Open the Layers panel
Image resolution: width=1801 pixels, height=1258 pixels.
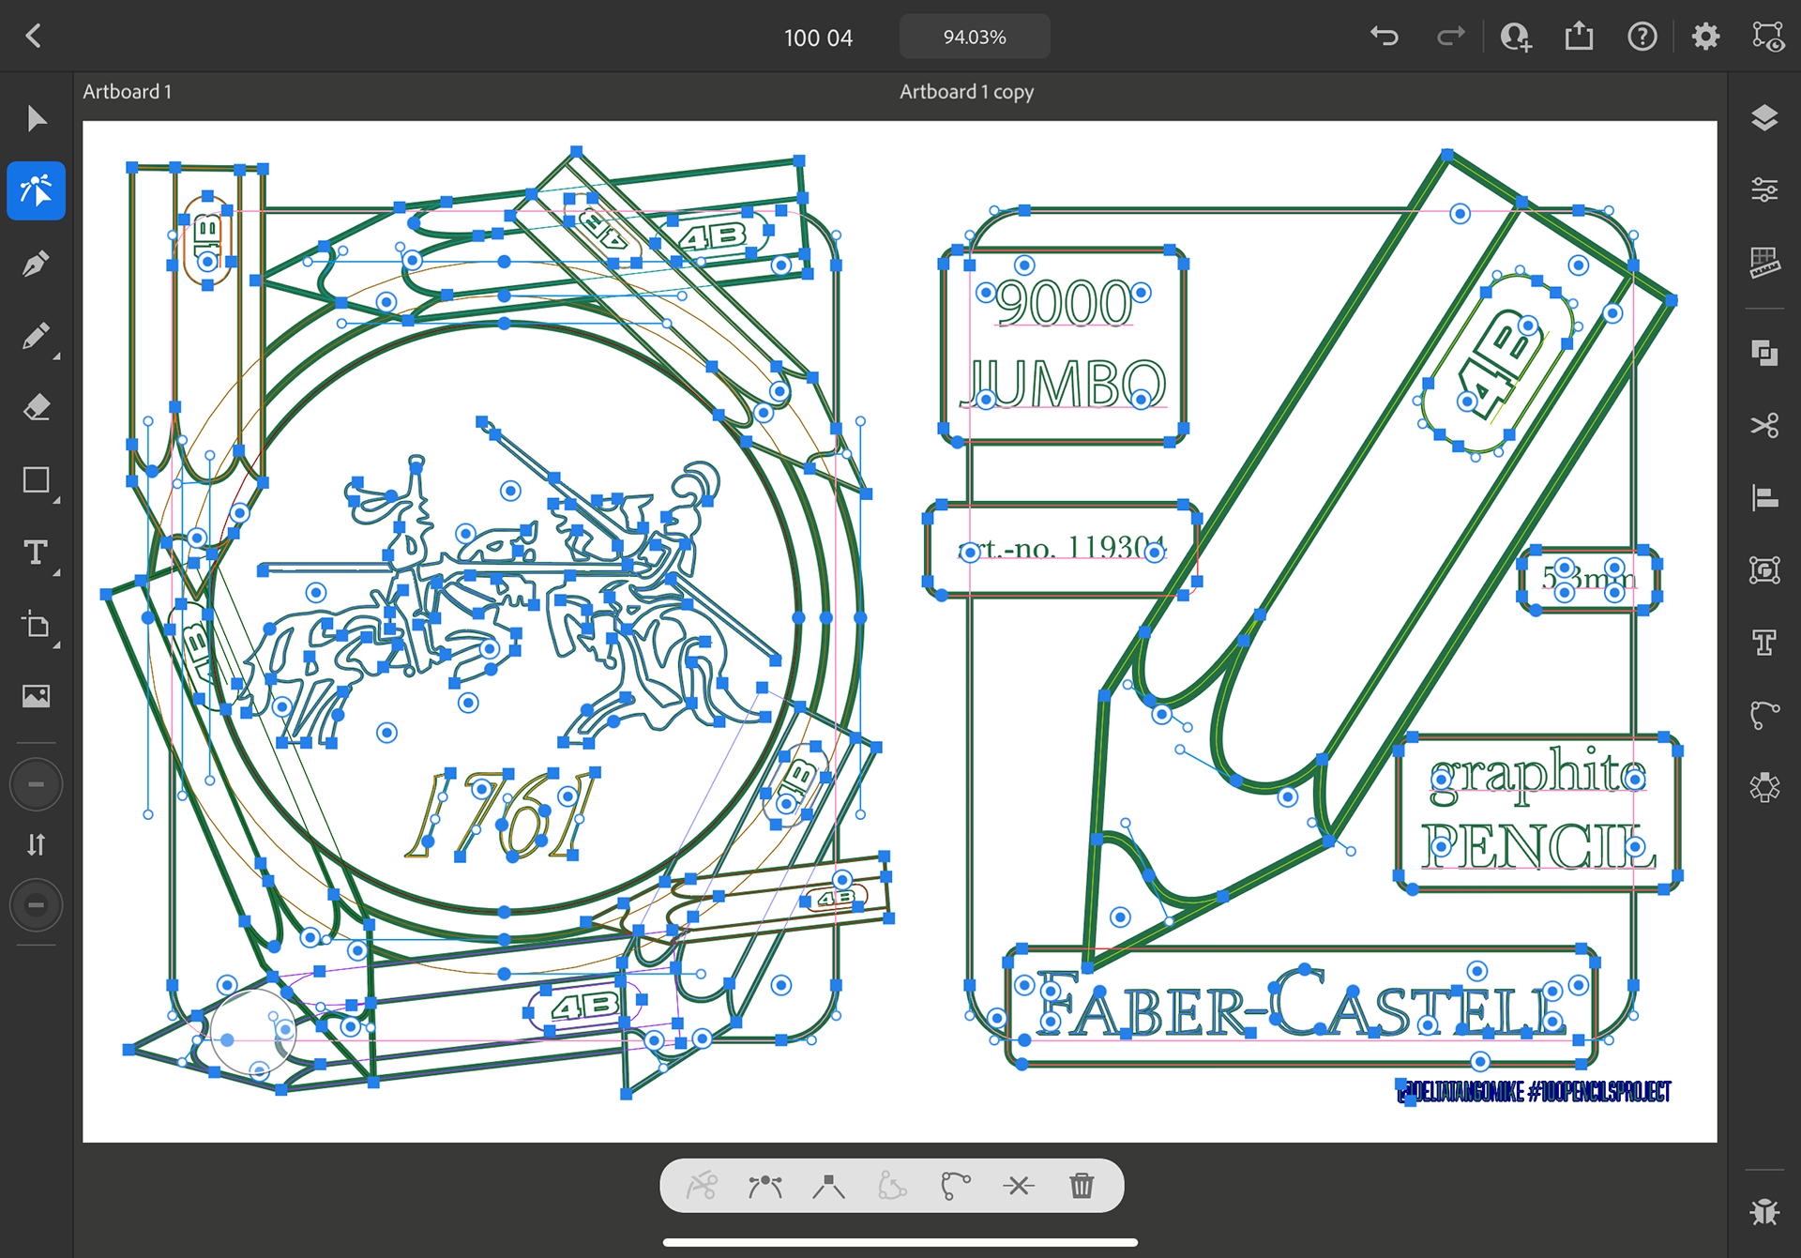1764,118
